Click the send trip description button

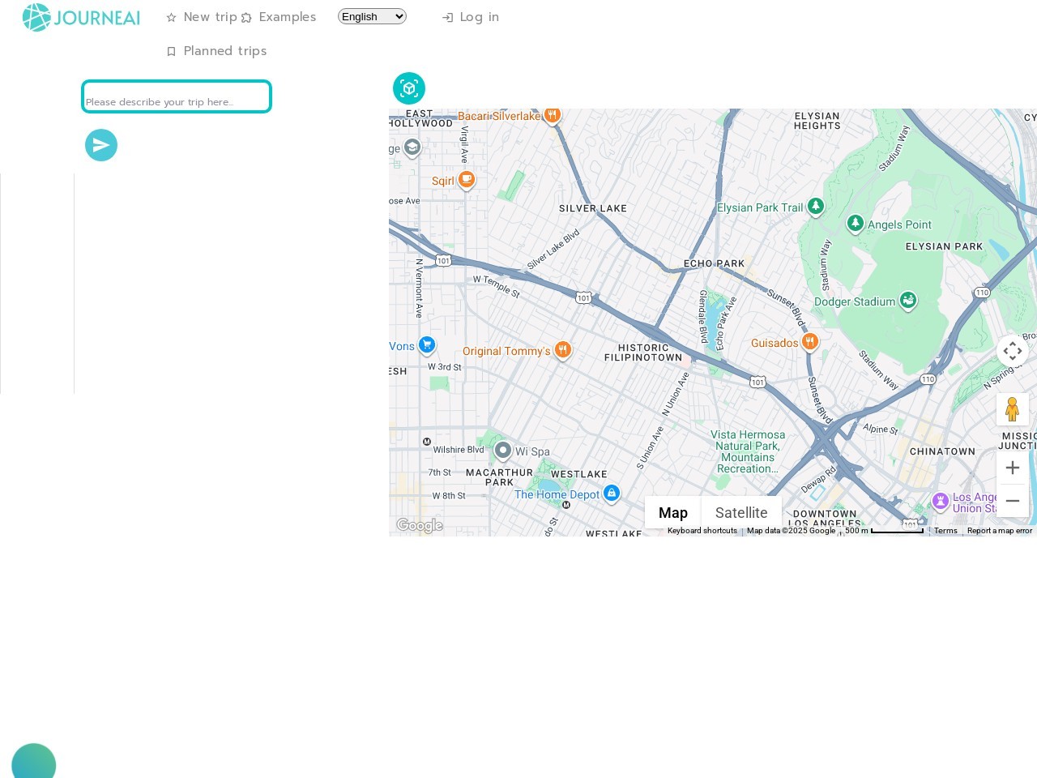(x=101, y=145)
